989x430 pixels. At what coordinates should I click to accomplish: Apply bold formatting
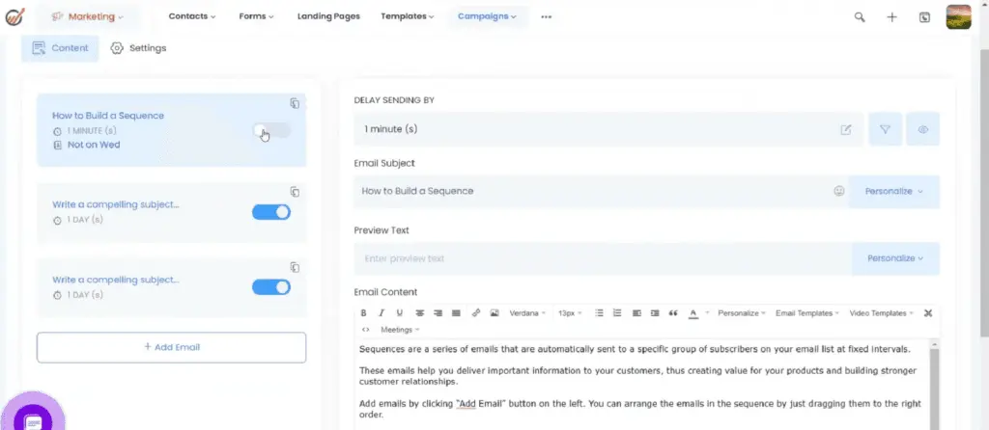[x=363, y=313]
